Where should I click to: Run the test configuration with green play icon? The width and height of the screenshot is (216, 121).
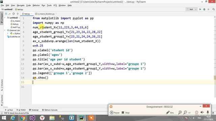click(200, 9)
